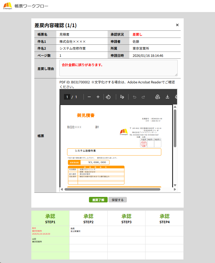Click the 差戻了解 button
215x263 pixels.
[x=98, y=200]
